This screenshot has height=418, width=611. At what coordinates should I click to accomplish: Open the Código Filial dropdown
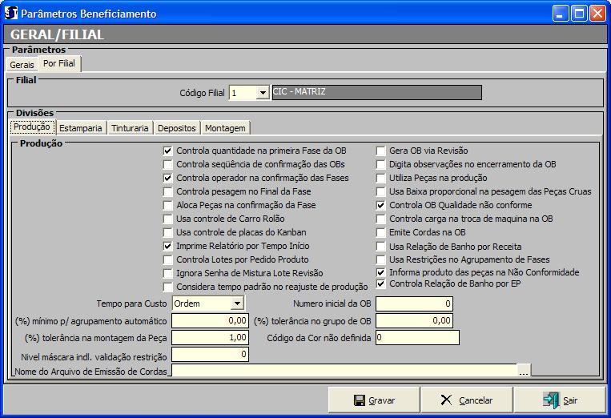coord(262,93)
